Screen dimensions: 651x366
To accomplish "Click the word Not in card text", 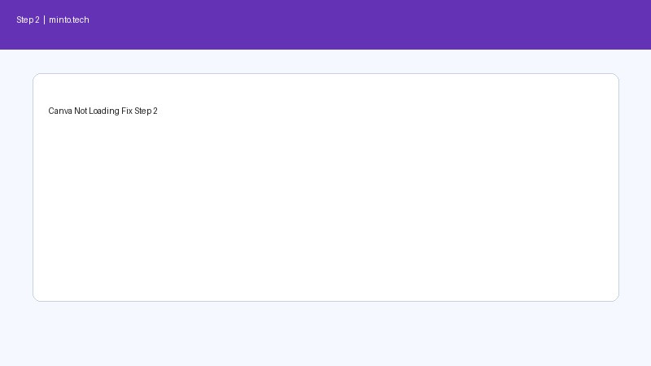I will click(x=81, y=111).
